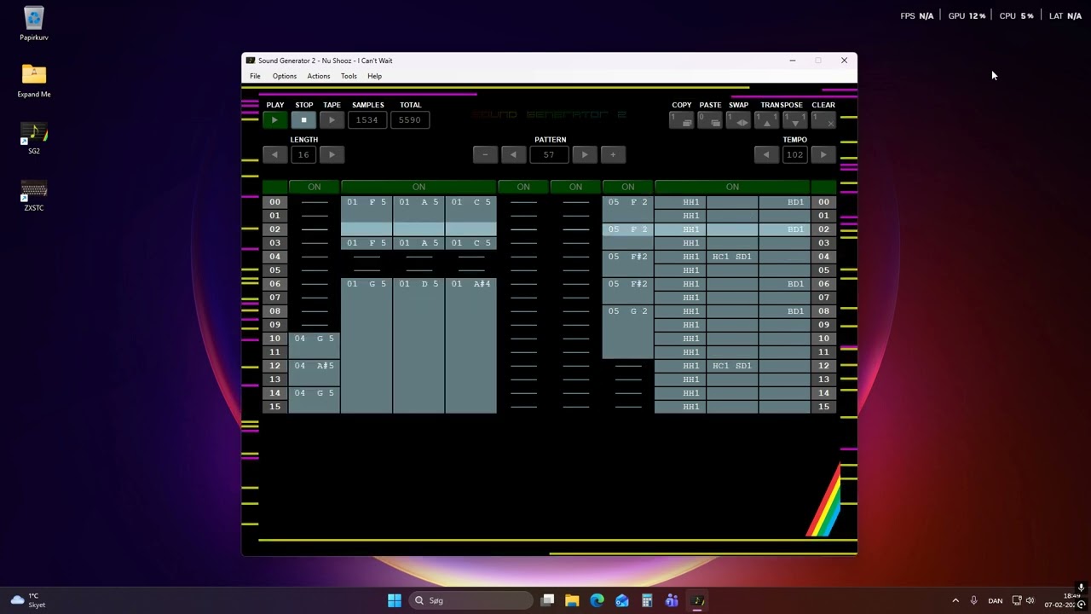Select the BD1 cell in row 08
The height and width of the screenshot is (614, 1091).
(x=784, y=311)
